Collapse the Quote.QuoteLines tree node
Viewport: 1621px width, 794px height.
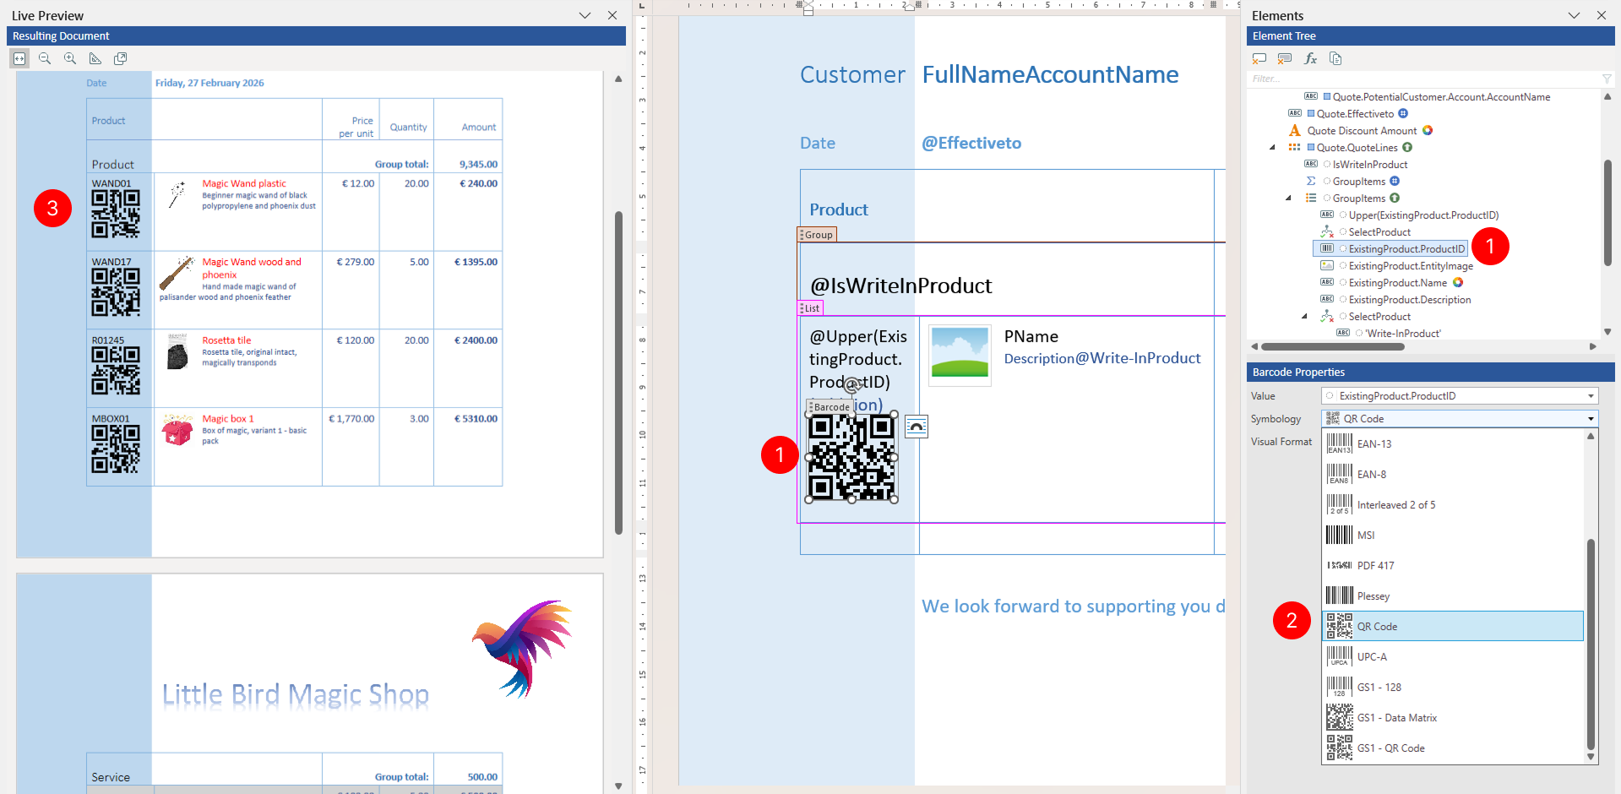(1272, 147)
